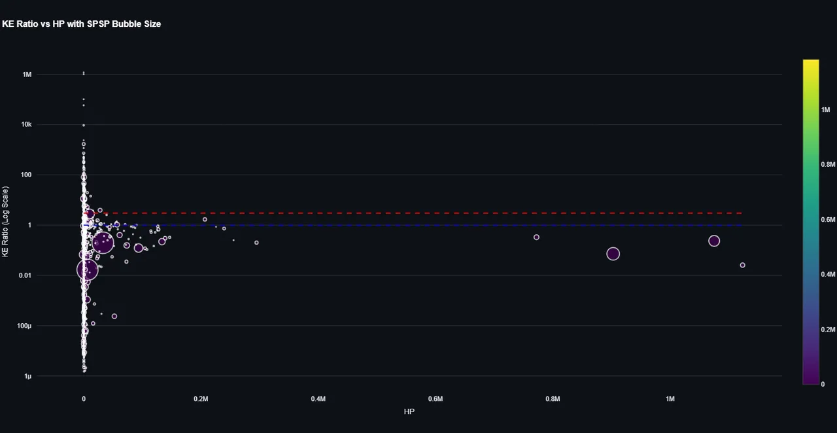
Task: Click the largest bubble at KE ratio 0.01
Action: click(x=87, y=269)
